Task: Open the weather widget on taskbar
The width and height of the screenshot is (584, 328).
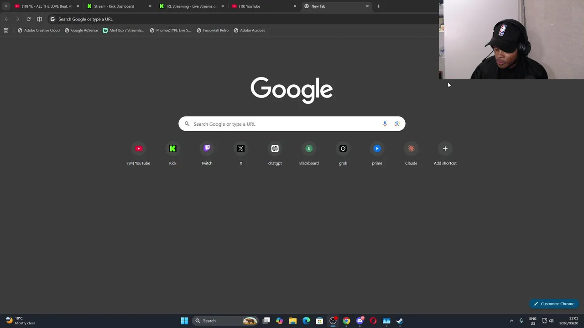Action: point(20,321)
